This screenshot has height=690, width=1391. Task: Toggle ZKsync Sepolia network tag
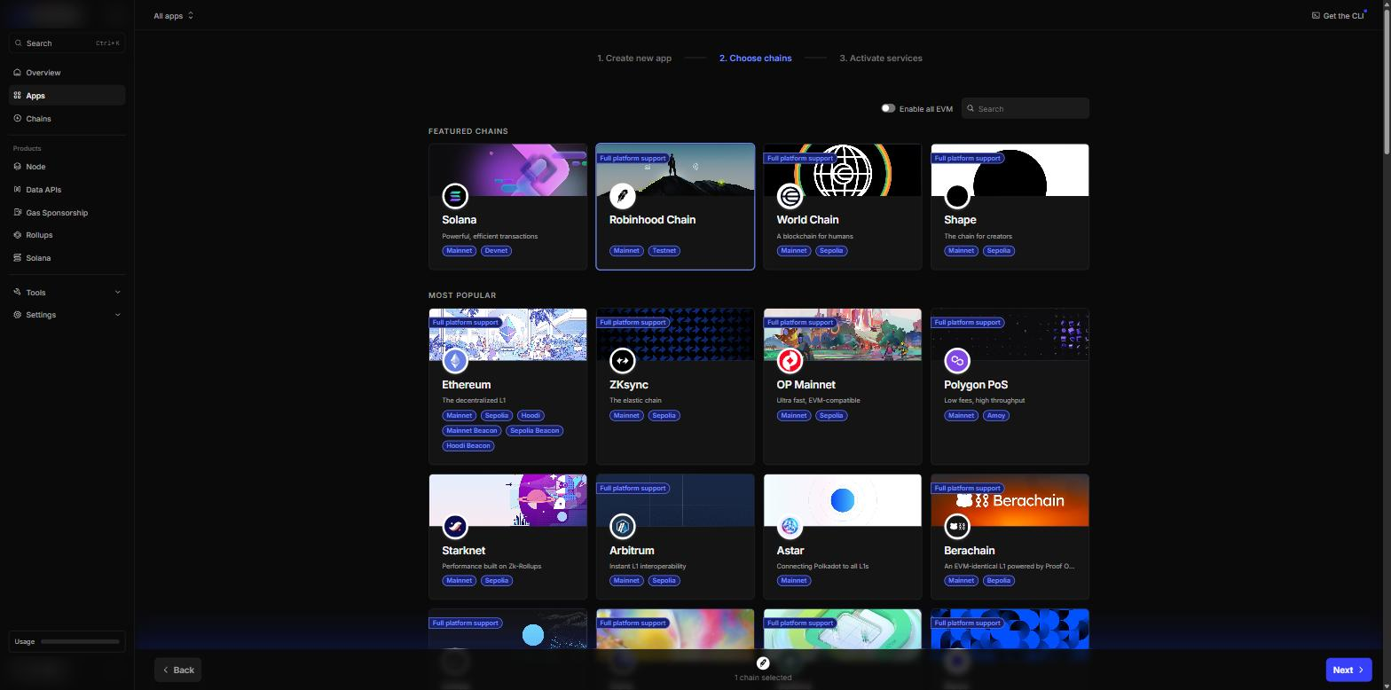[664, 416]
